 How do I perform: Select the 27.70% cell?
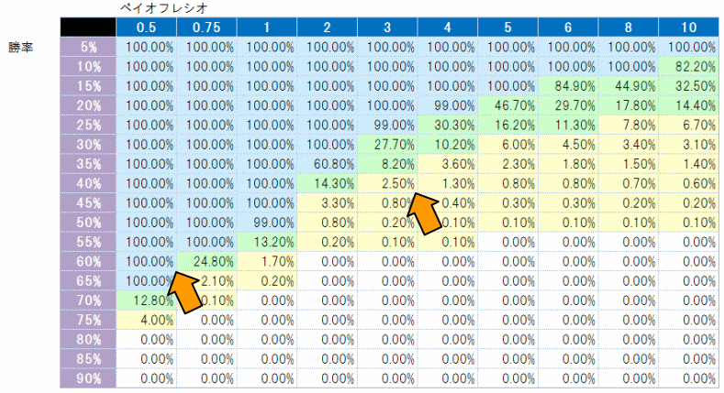[x=387, y=144]
